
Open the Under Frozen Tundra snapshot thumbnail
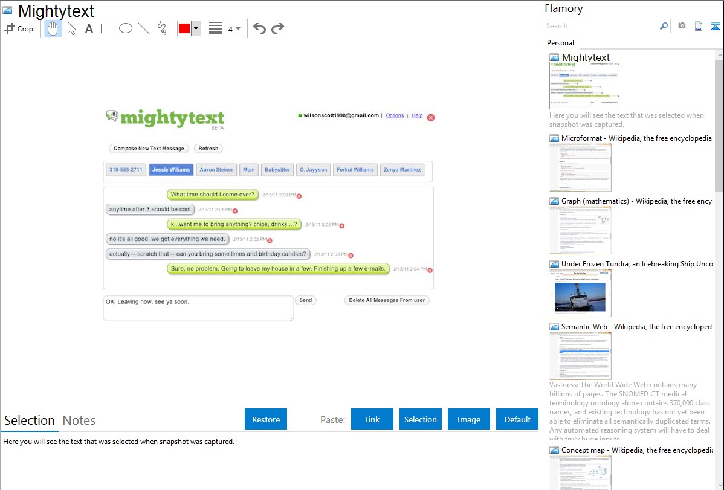pos(580,292)
